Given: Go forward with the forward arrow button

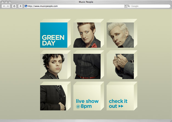Looking at the screenshot, I should tap(8, 6).
